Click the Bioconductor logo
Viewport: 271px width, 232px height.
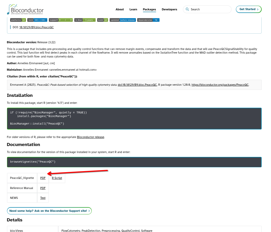(x=25, y=9)
